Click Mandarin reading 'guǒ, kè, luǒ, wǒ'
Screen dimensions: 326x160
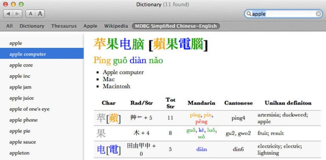[x=201, y=133]
